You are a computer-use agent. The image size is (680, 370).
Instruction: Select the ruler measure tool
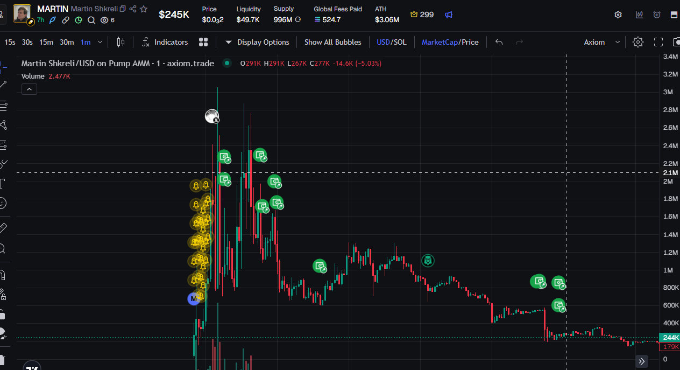coord(3,228)
